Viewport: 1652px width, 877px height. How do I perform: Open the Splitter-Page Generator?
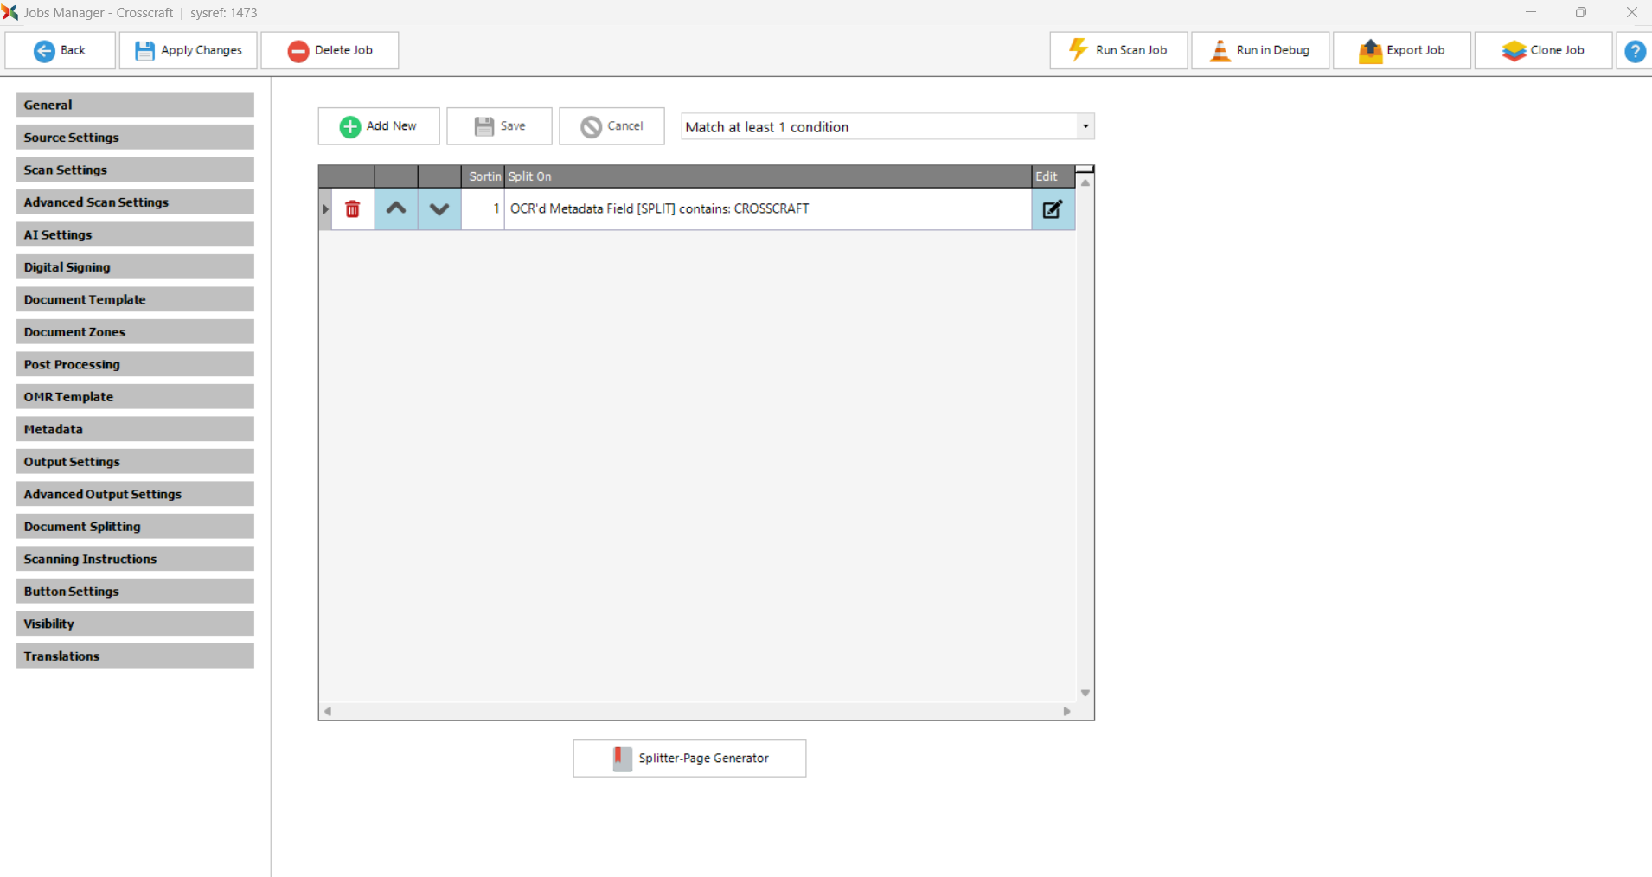click(689, 759)
